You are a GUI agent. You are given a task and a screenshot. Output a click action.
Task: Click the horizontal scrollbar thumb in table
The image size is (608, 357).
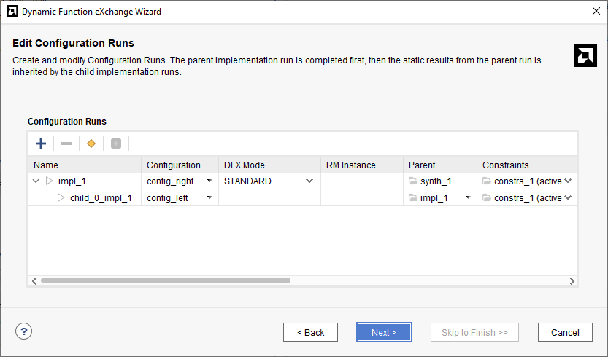tap(166, 280)
